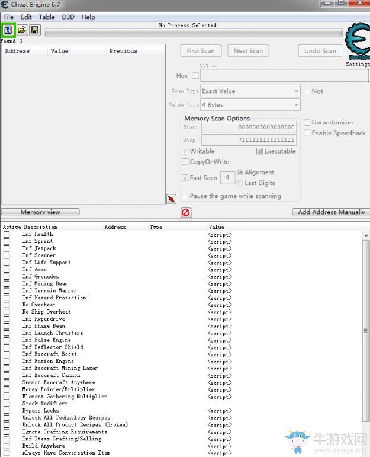Click the First Scan button

coord(201,51)
